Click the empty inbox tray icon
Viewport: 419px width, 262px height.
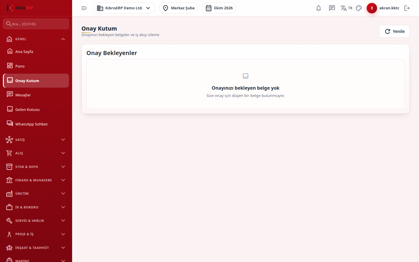[x=246, y=76]
